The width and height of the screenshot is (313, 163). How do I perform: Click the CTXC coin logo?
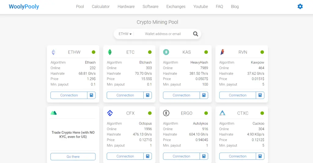pos(222,113)
